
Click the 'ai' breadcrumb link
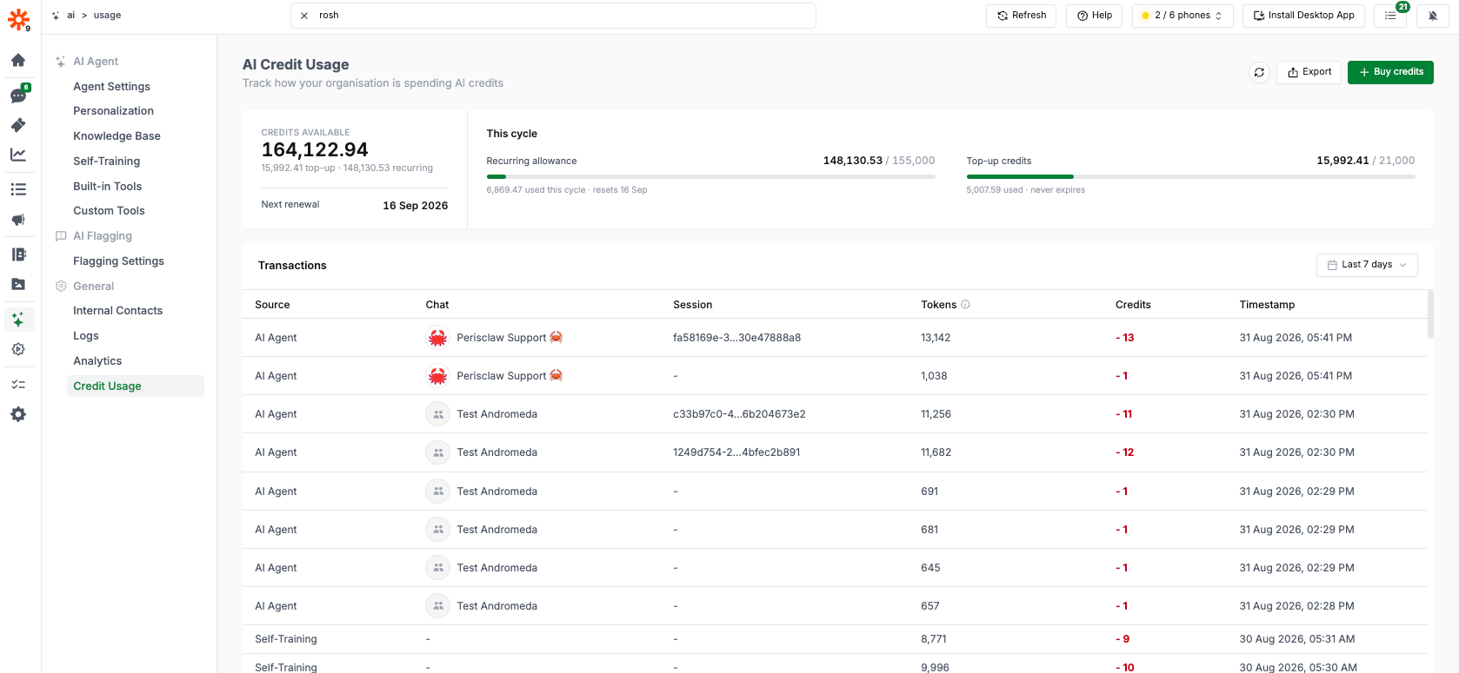pyautogui.click(x=71, y=16)
